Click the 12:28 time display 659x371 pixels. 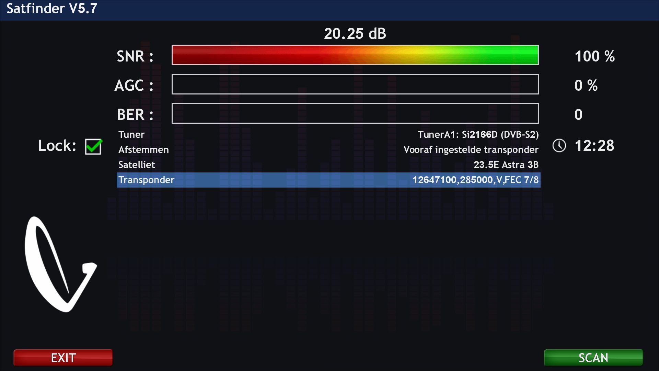[x=594, y=146]
